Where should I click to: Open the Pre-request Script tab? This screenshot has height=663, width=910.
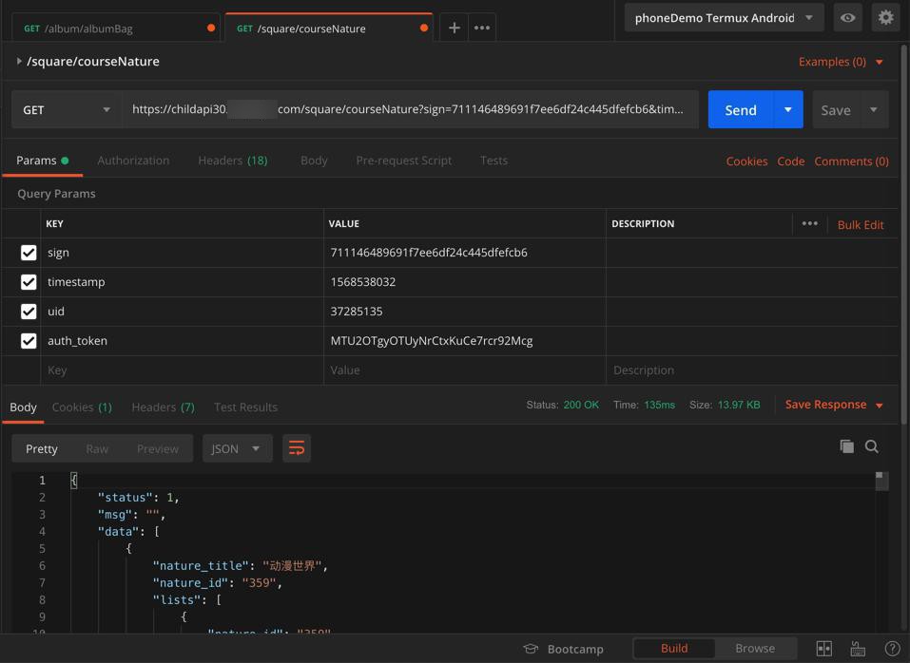[x=404, y=161]
